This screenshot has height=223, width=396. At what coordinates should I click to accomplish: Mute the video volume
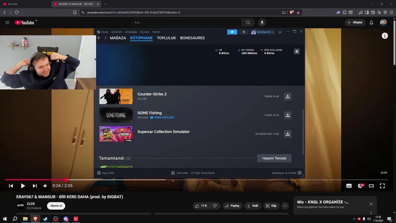point(45,186)
